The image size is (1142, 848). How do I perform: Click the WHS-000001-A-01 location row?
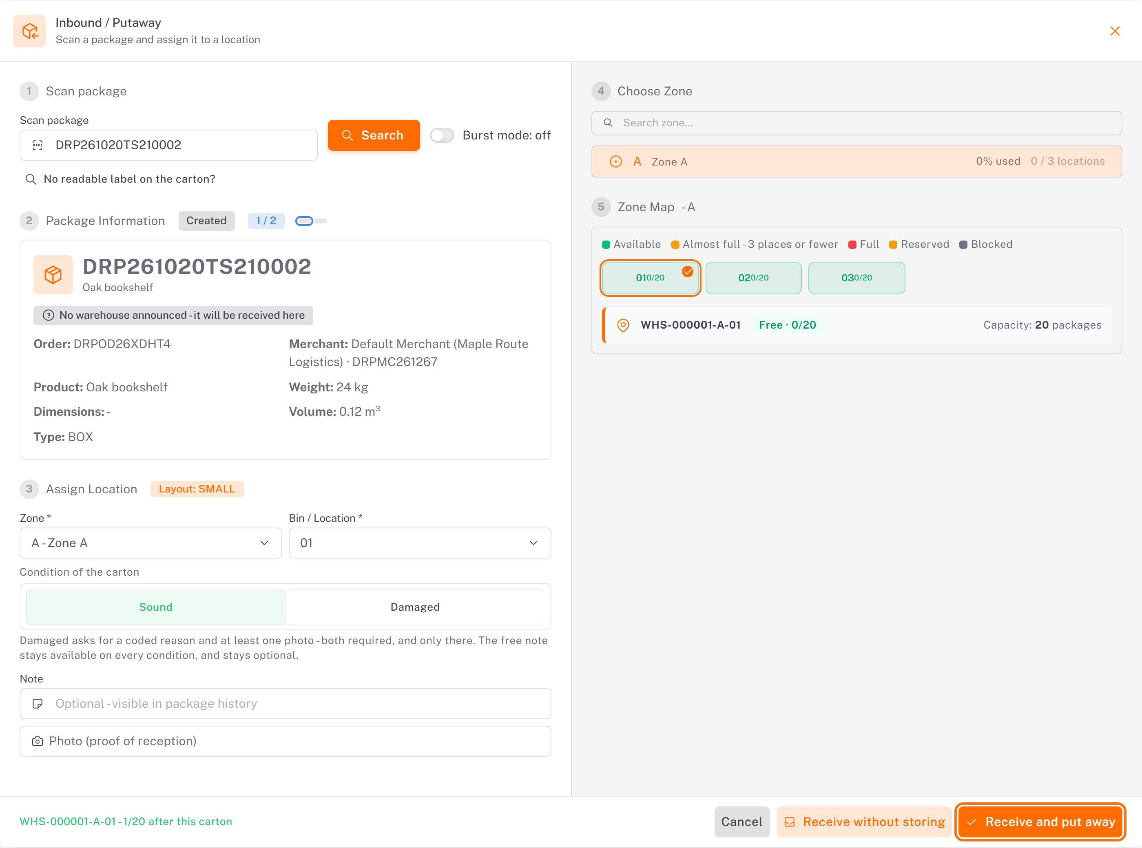pos(856,325)
